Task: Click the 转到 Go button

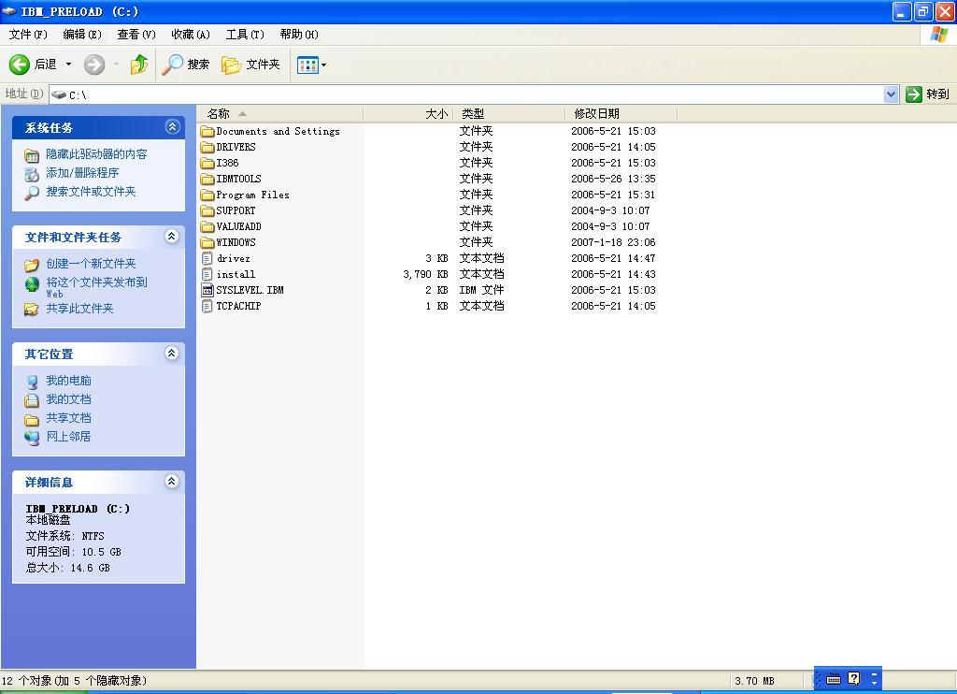Action: (928, 94)
